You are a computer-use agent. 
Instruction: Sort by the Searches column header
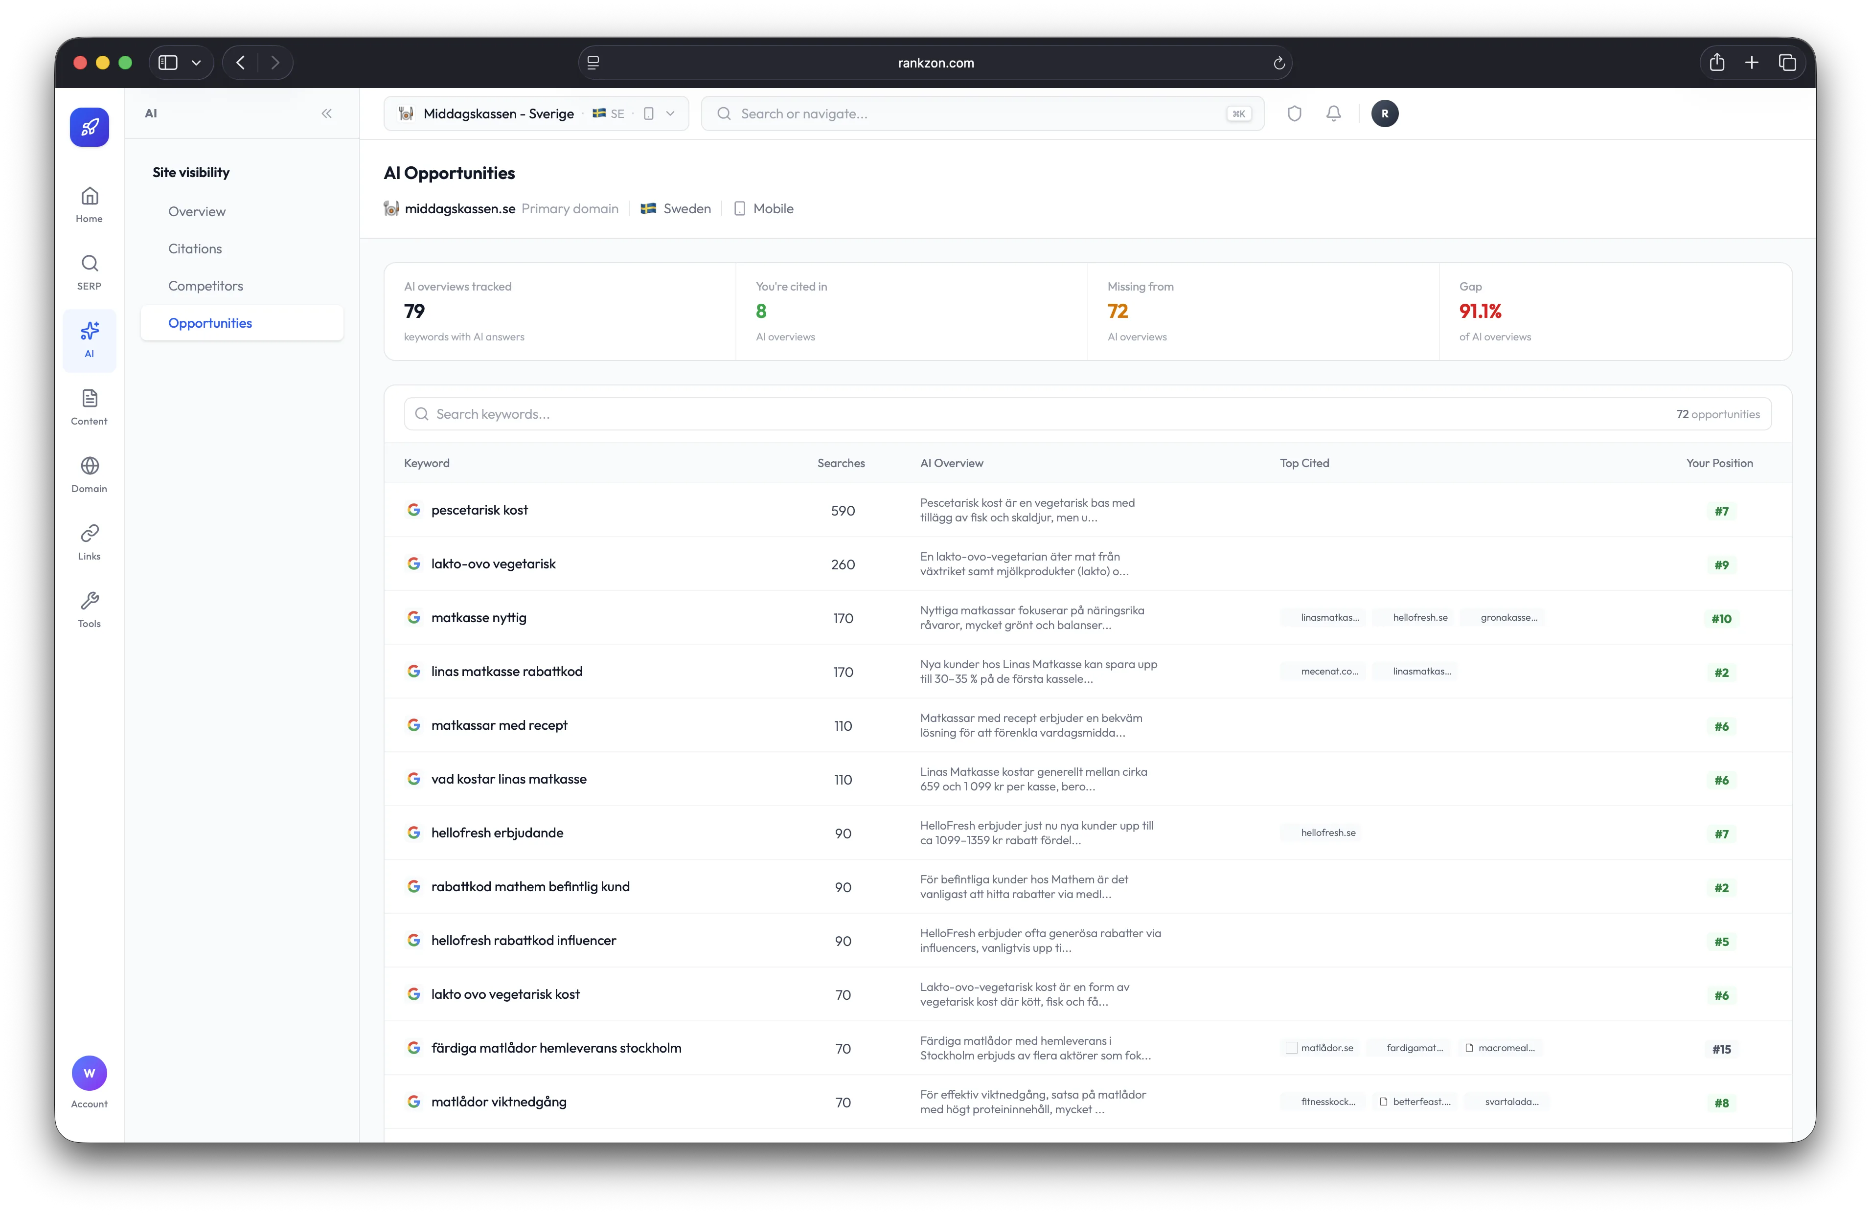click(841, 463)
